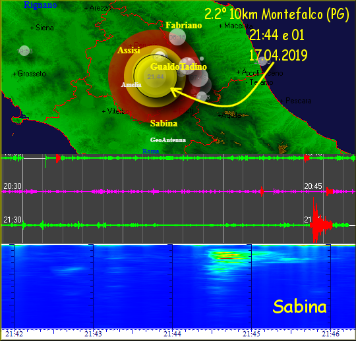Click the Grosseto city marker

point(29,74)
